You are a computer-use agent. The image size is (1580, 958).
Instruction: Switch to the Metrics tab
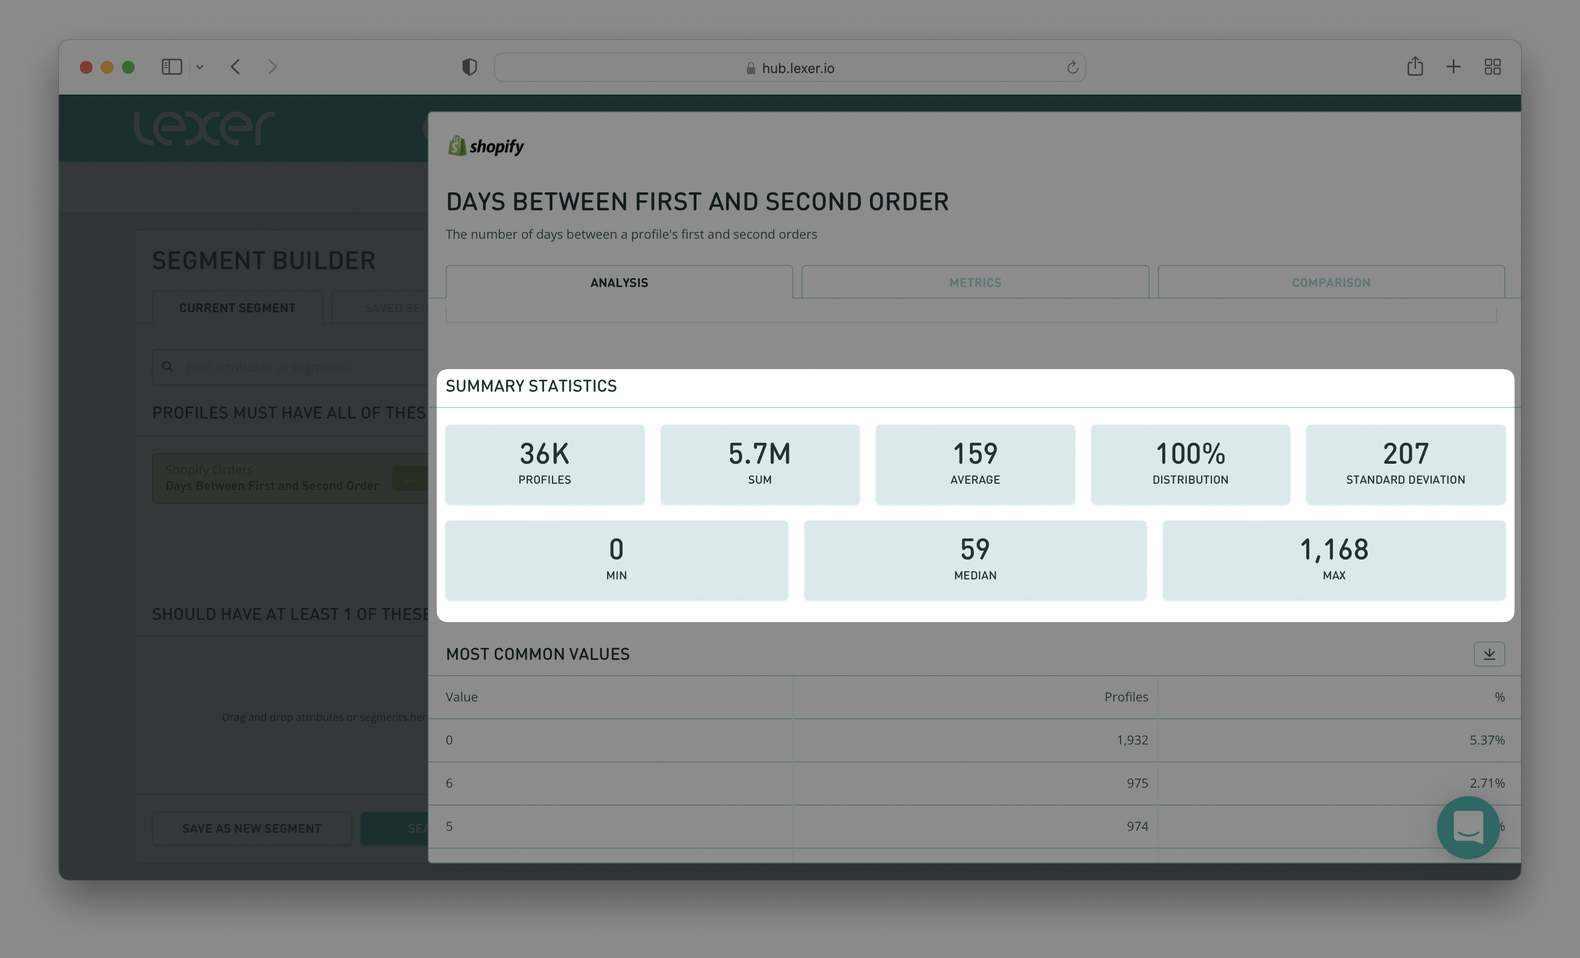974,282
